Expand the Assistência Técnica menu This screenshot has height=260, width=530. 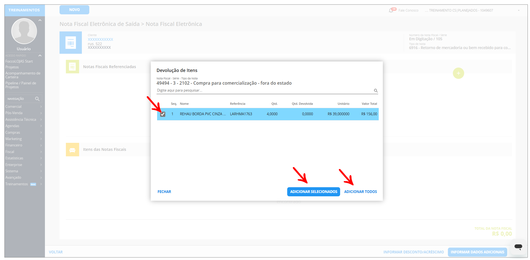pyautogui.click(x=24, y=120)
